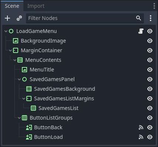Toggle MenuContents visibility eye

[150, 60]
